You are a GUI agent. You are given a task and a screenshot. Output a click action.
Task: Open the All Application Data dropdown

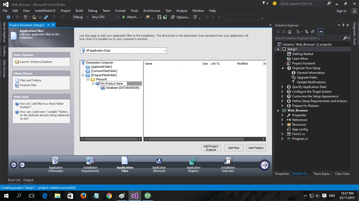[x=123, y=50]
